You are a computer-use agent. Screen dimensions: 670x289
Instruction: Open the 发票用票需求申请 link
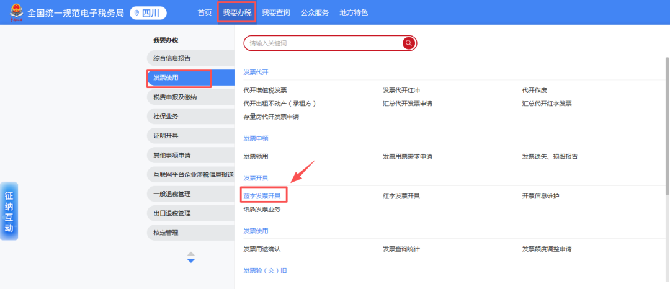(x=408, y=157)
